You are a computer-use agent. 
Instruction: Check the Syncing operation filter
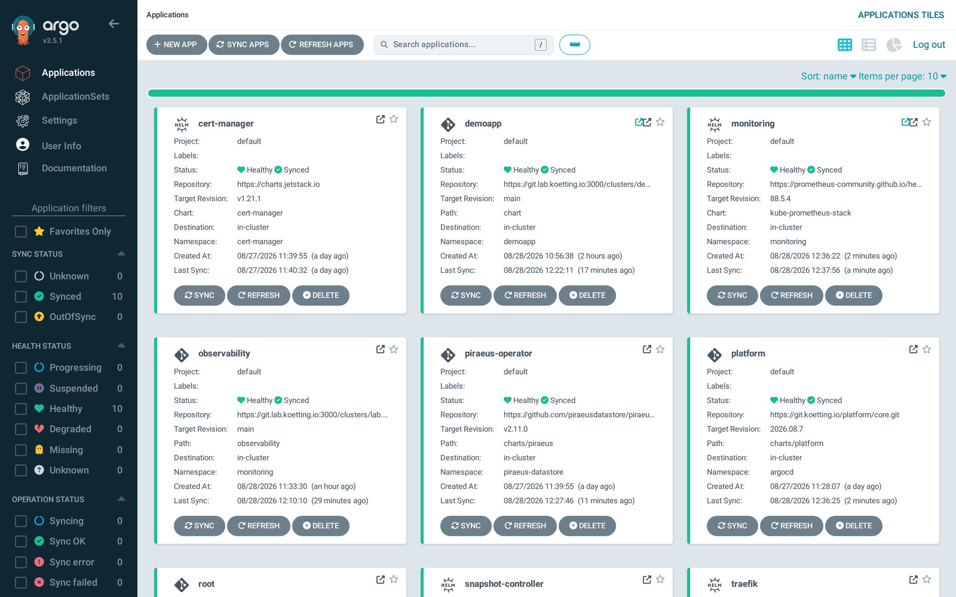[21, 521]
